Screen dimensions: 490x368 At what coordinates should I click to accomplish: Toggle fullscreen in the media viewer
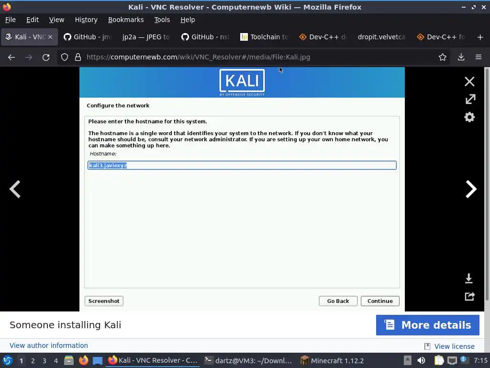click(470, 99)
